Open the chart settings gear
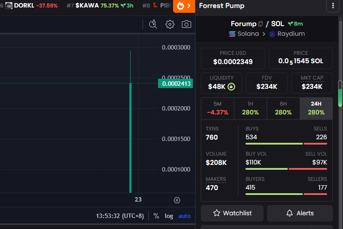Image resolution: width=343 pixels, height=229 pixels. pos(170,24)
